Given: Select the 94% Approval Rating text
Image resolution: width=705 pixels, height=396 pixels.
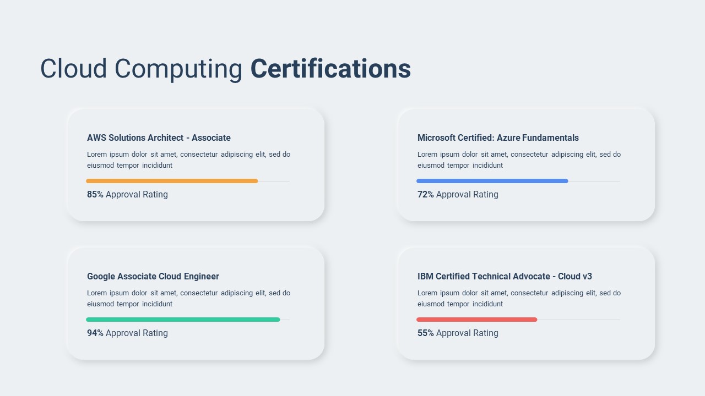Looking at the screenshot, I should 127,333.
